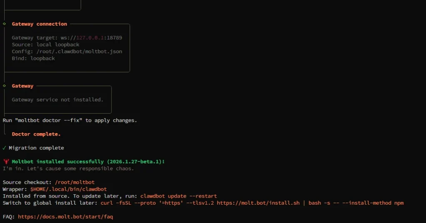Click the diamond marker beside the Gateway heading

4,86
